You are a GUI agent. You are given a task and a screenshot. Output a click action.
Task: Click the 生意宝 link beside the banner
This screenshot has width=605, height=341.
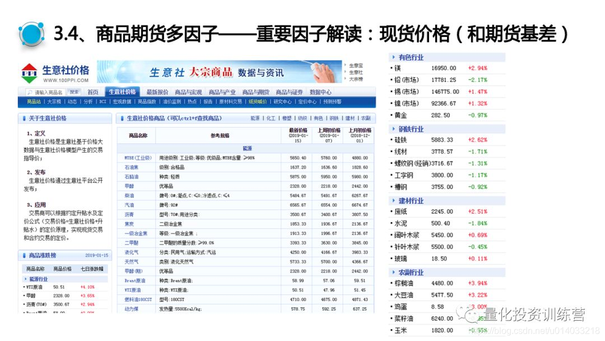[356, 66]
